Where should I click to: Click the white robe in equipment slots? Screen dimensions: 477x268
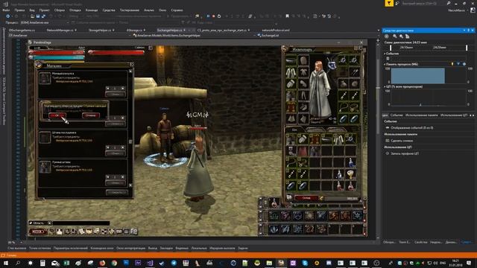coord(291,72)
